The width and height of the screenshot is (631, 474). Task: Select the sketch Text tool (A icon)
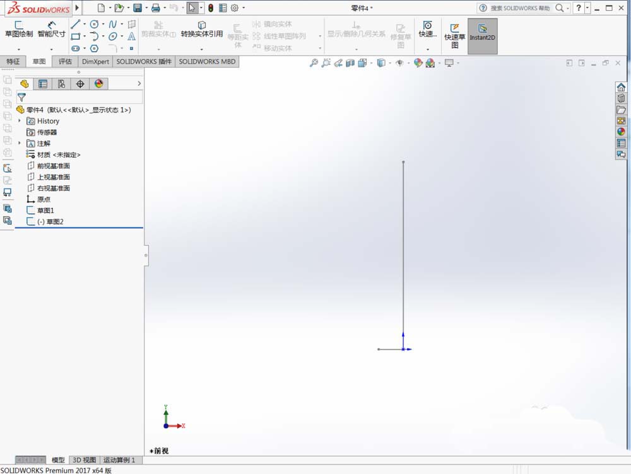pyautogui.click(x=131, y=36)
